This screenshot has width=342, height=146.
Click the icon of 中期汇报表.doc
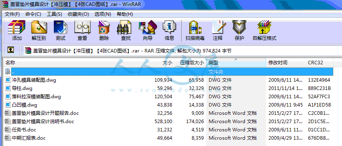[8, 138]
